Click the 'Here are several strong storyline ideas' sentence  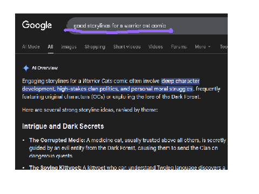[x=90, y=110]
